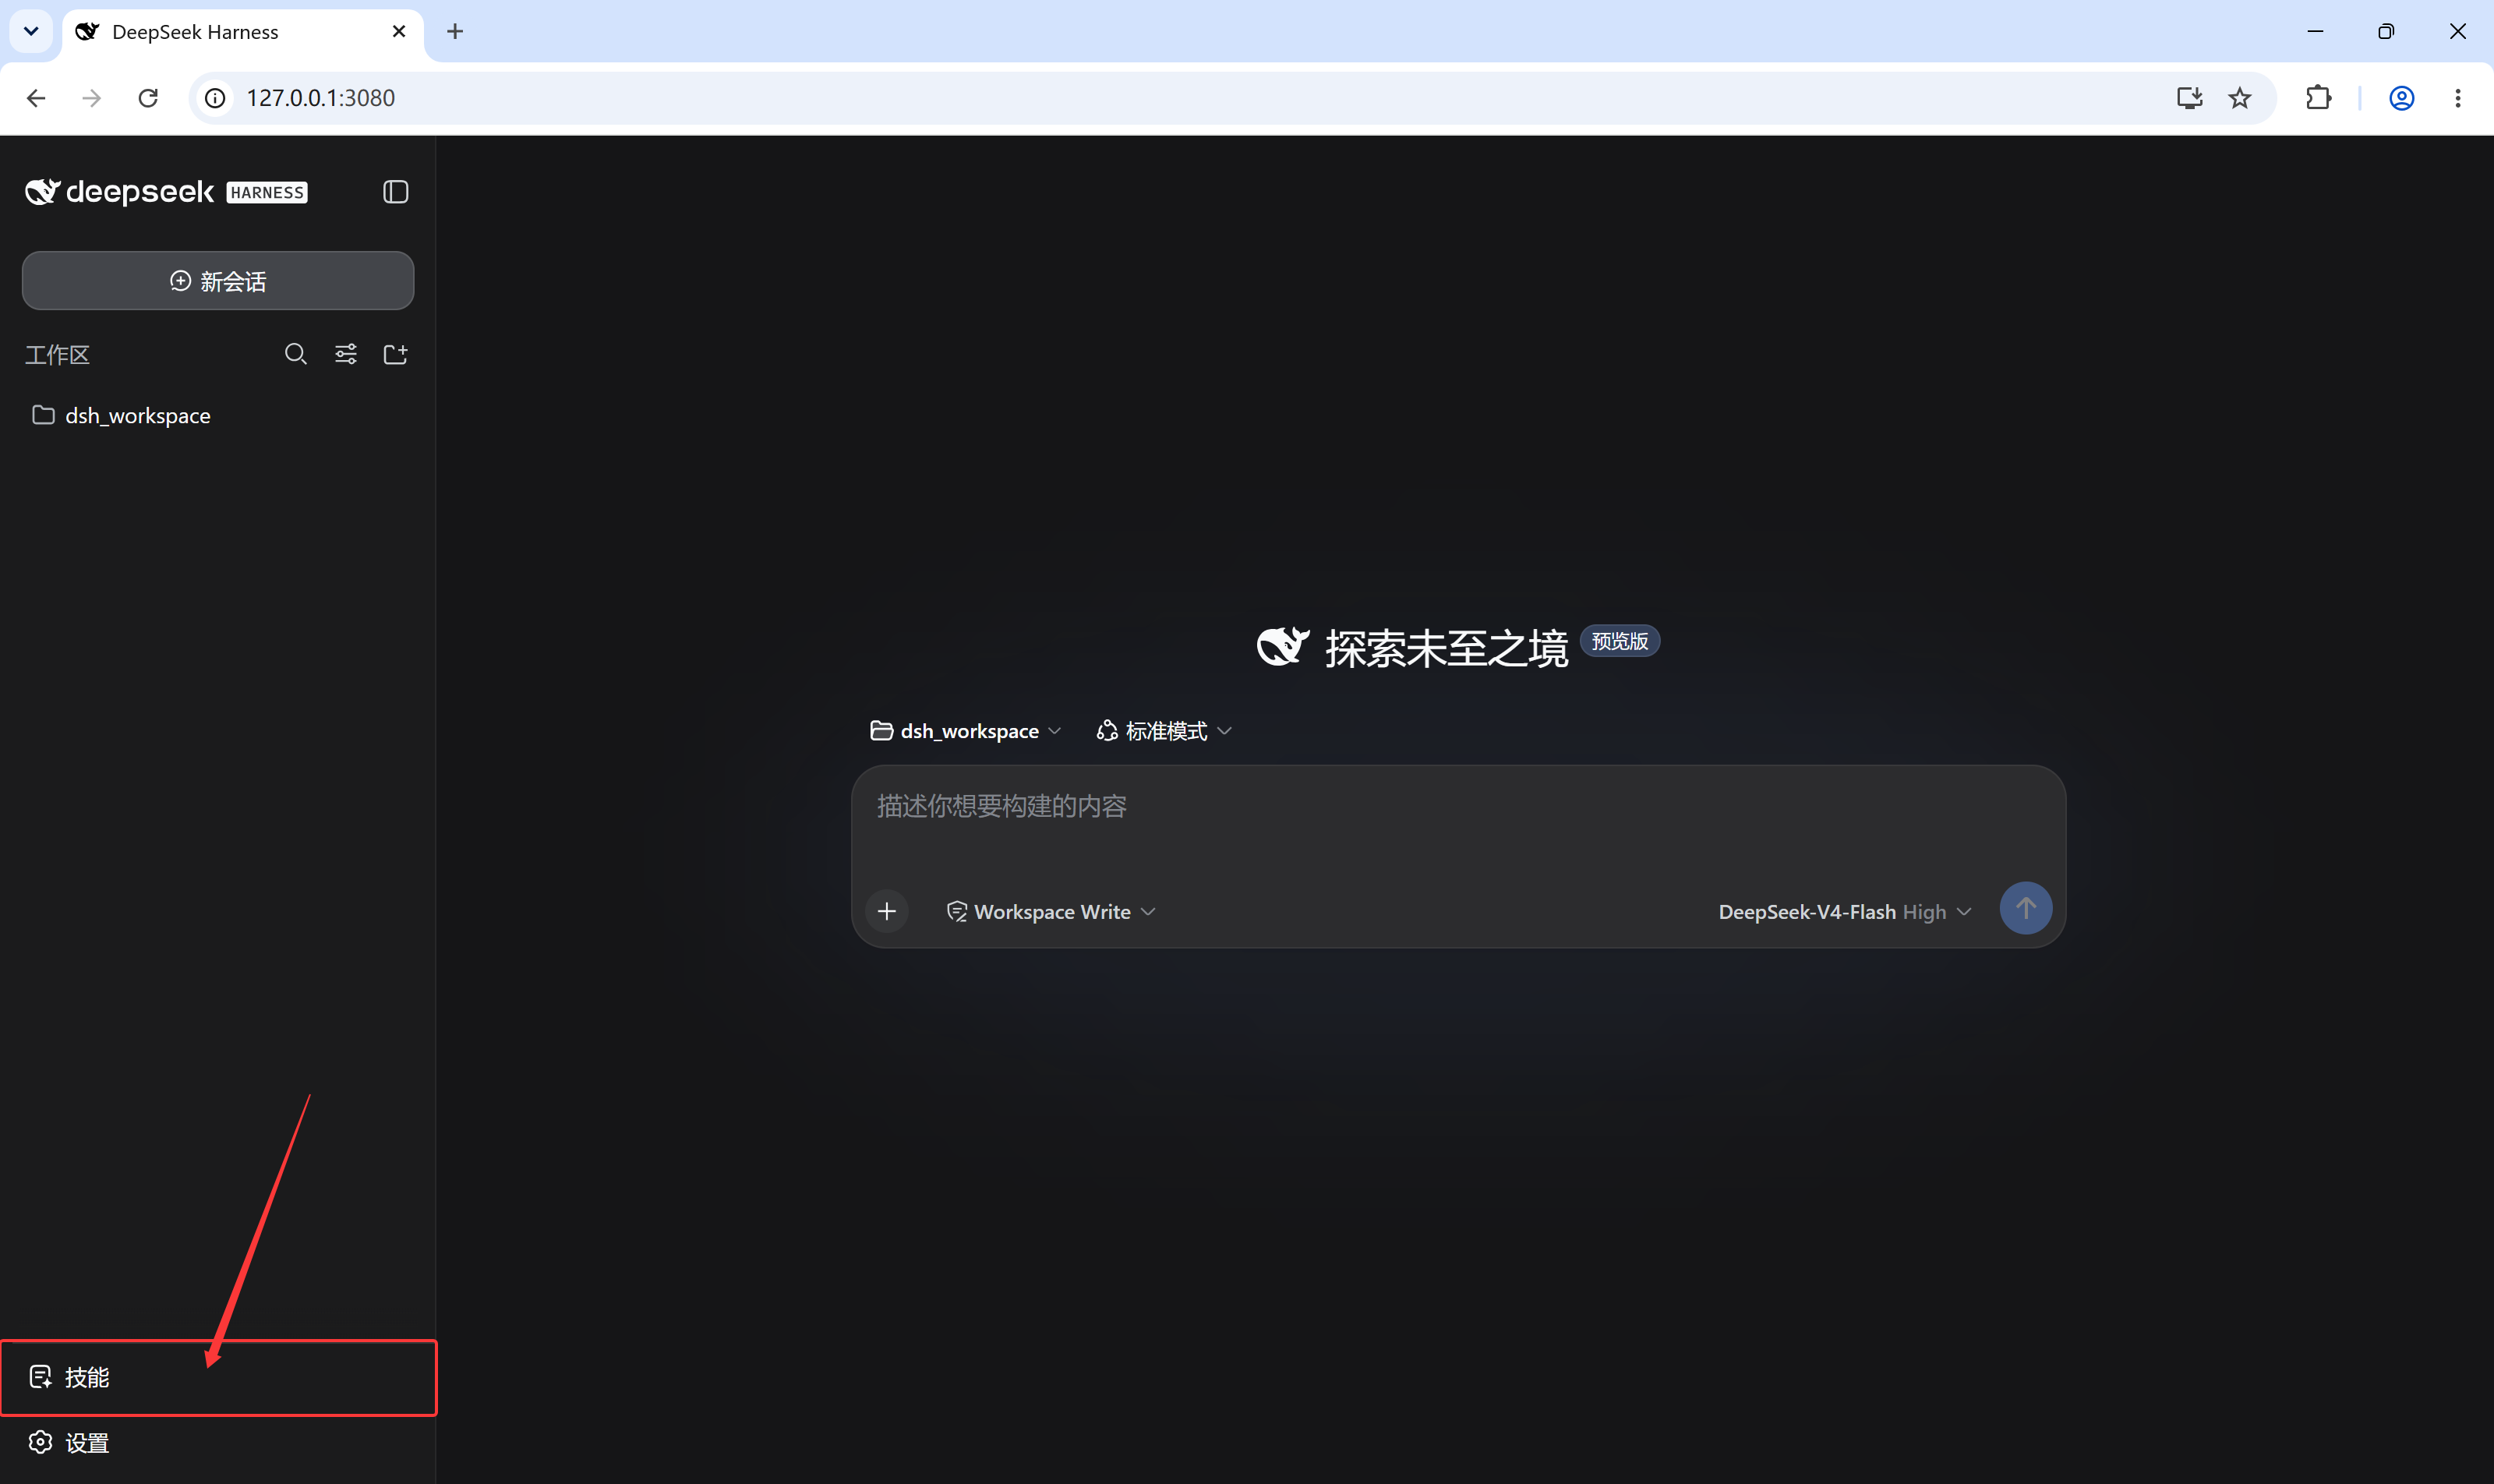Screen dimensions: 2494x1484
Task: Reload the current page
Action: 148,98
